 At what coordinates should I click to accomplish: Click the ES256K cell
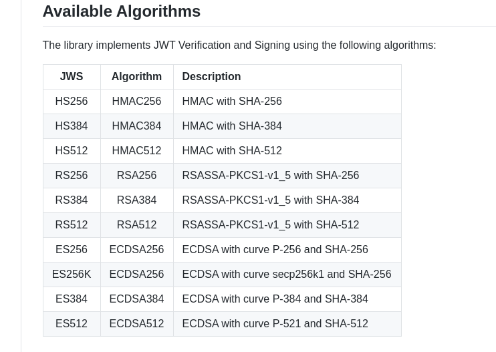click(x=72, y=275)
